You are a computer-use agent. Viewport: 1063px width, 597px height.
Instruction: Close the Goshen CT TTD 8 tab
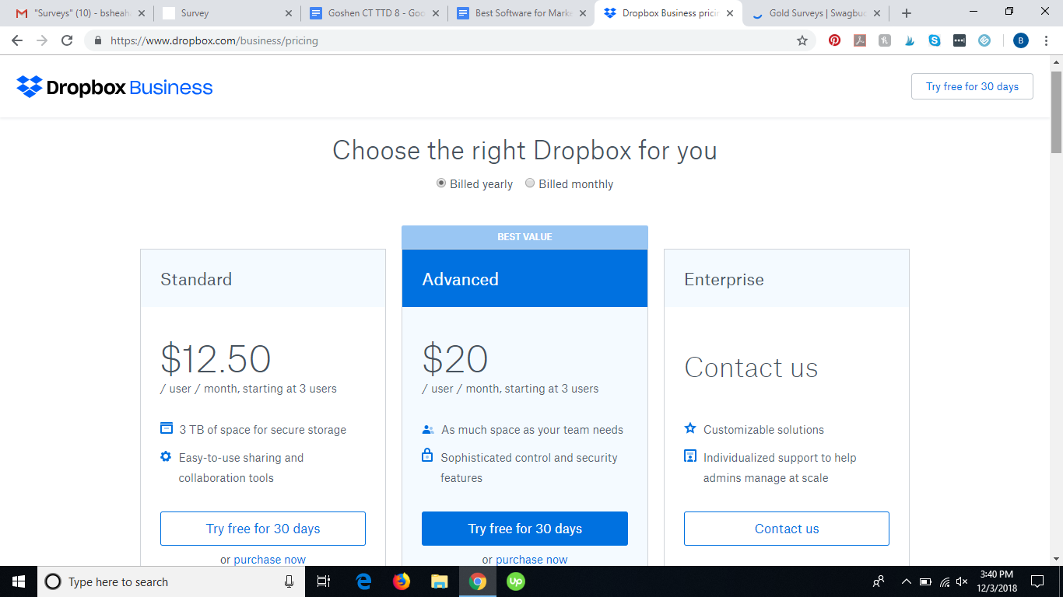435,13
